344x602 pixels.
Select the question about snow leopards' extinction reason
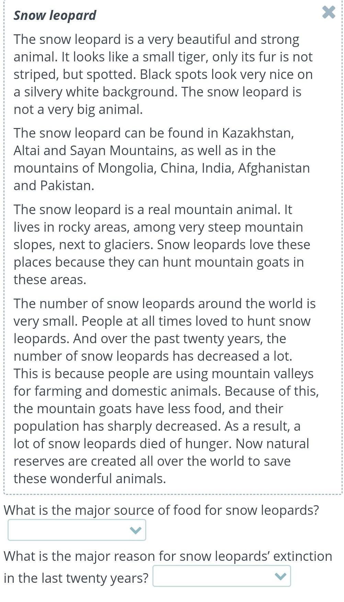pos(168,567)
